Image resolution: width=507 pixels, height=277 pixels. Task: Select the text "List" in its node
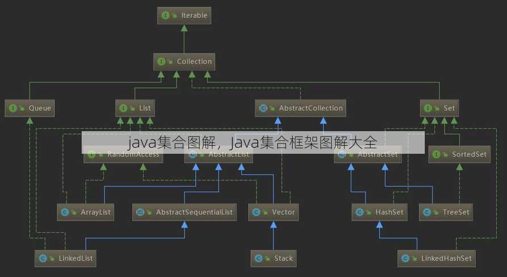tap(145, 108)
